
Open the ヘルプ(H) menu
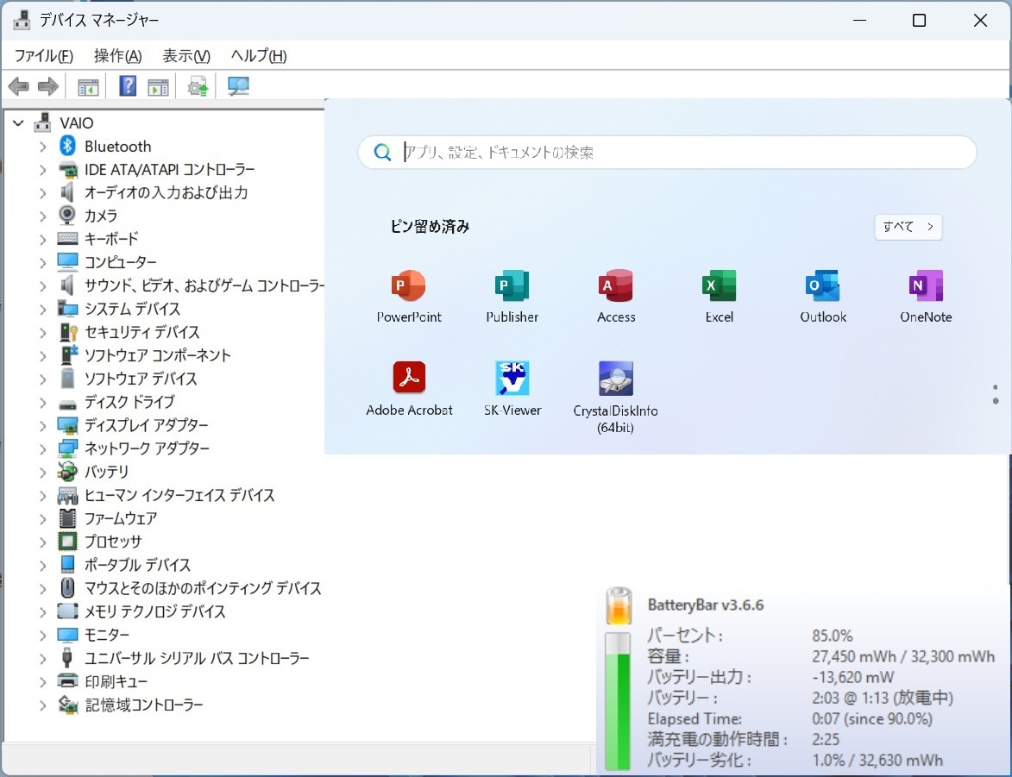(x=259, y=56)
